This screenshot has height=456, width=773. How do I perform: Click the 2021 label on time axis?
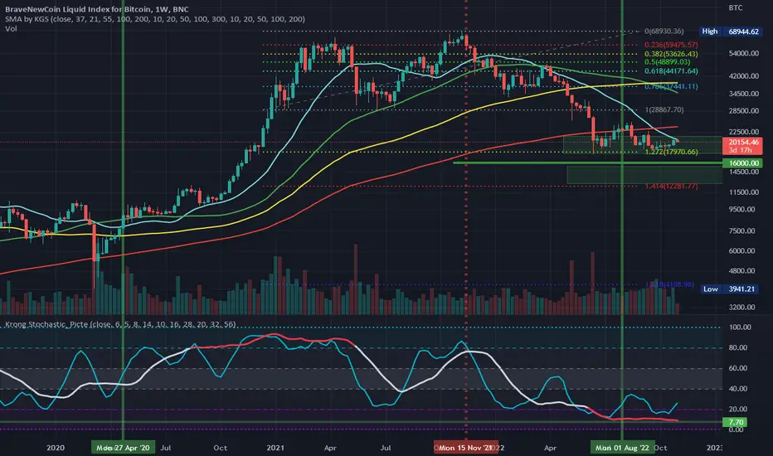(275, 448)
